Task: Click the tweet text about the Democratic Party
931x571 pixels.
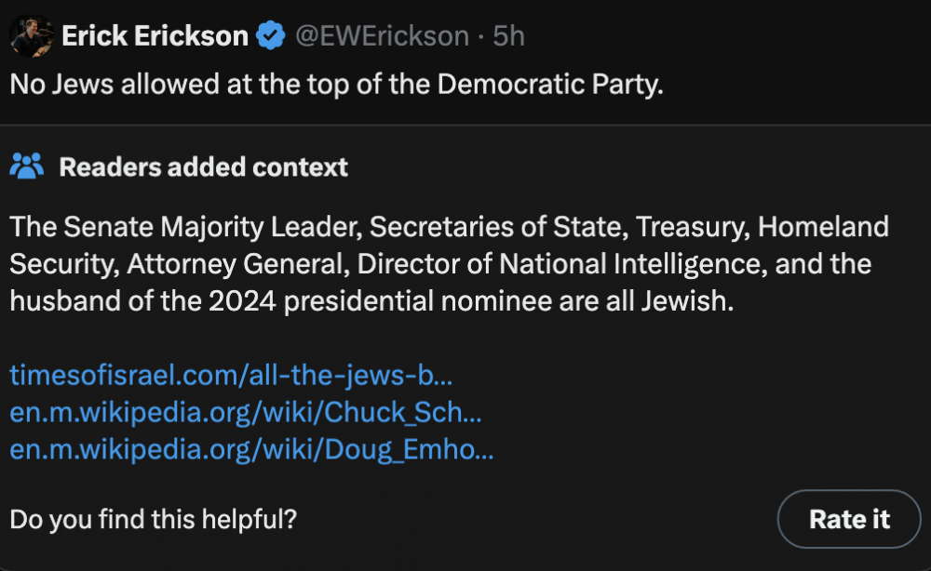Action: [336, 84]
